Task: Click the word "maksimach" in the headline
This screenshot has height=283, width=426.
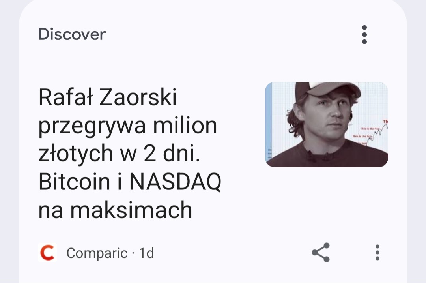Action: click(131, 210)
